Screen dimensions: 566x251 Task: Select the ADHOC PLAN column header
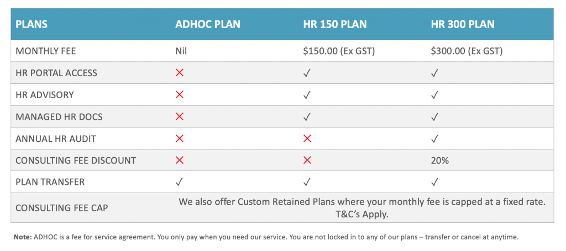(208, 24)
